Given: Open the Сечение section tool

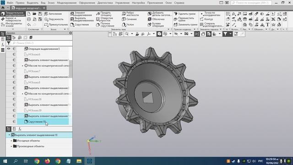Looking at the screenshot, I should pyautogui.click(x=129, y=19).
